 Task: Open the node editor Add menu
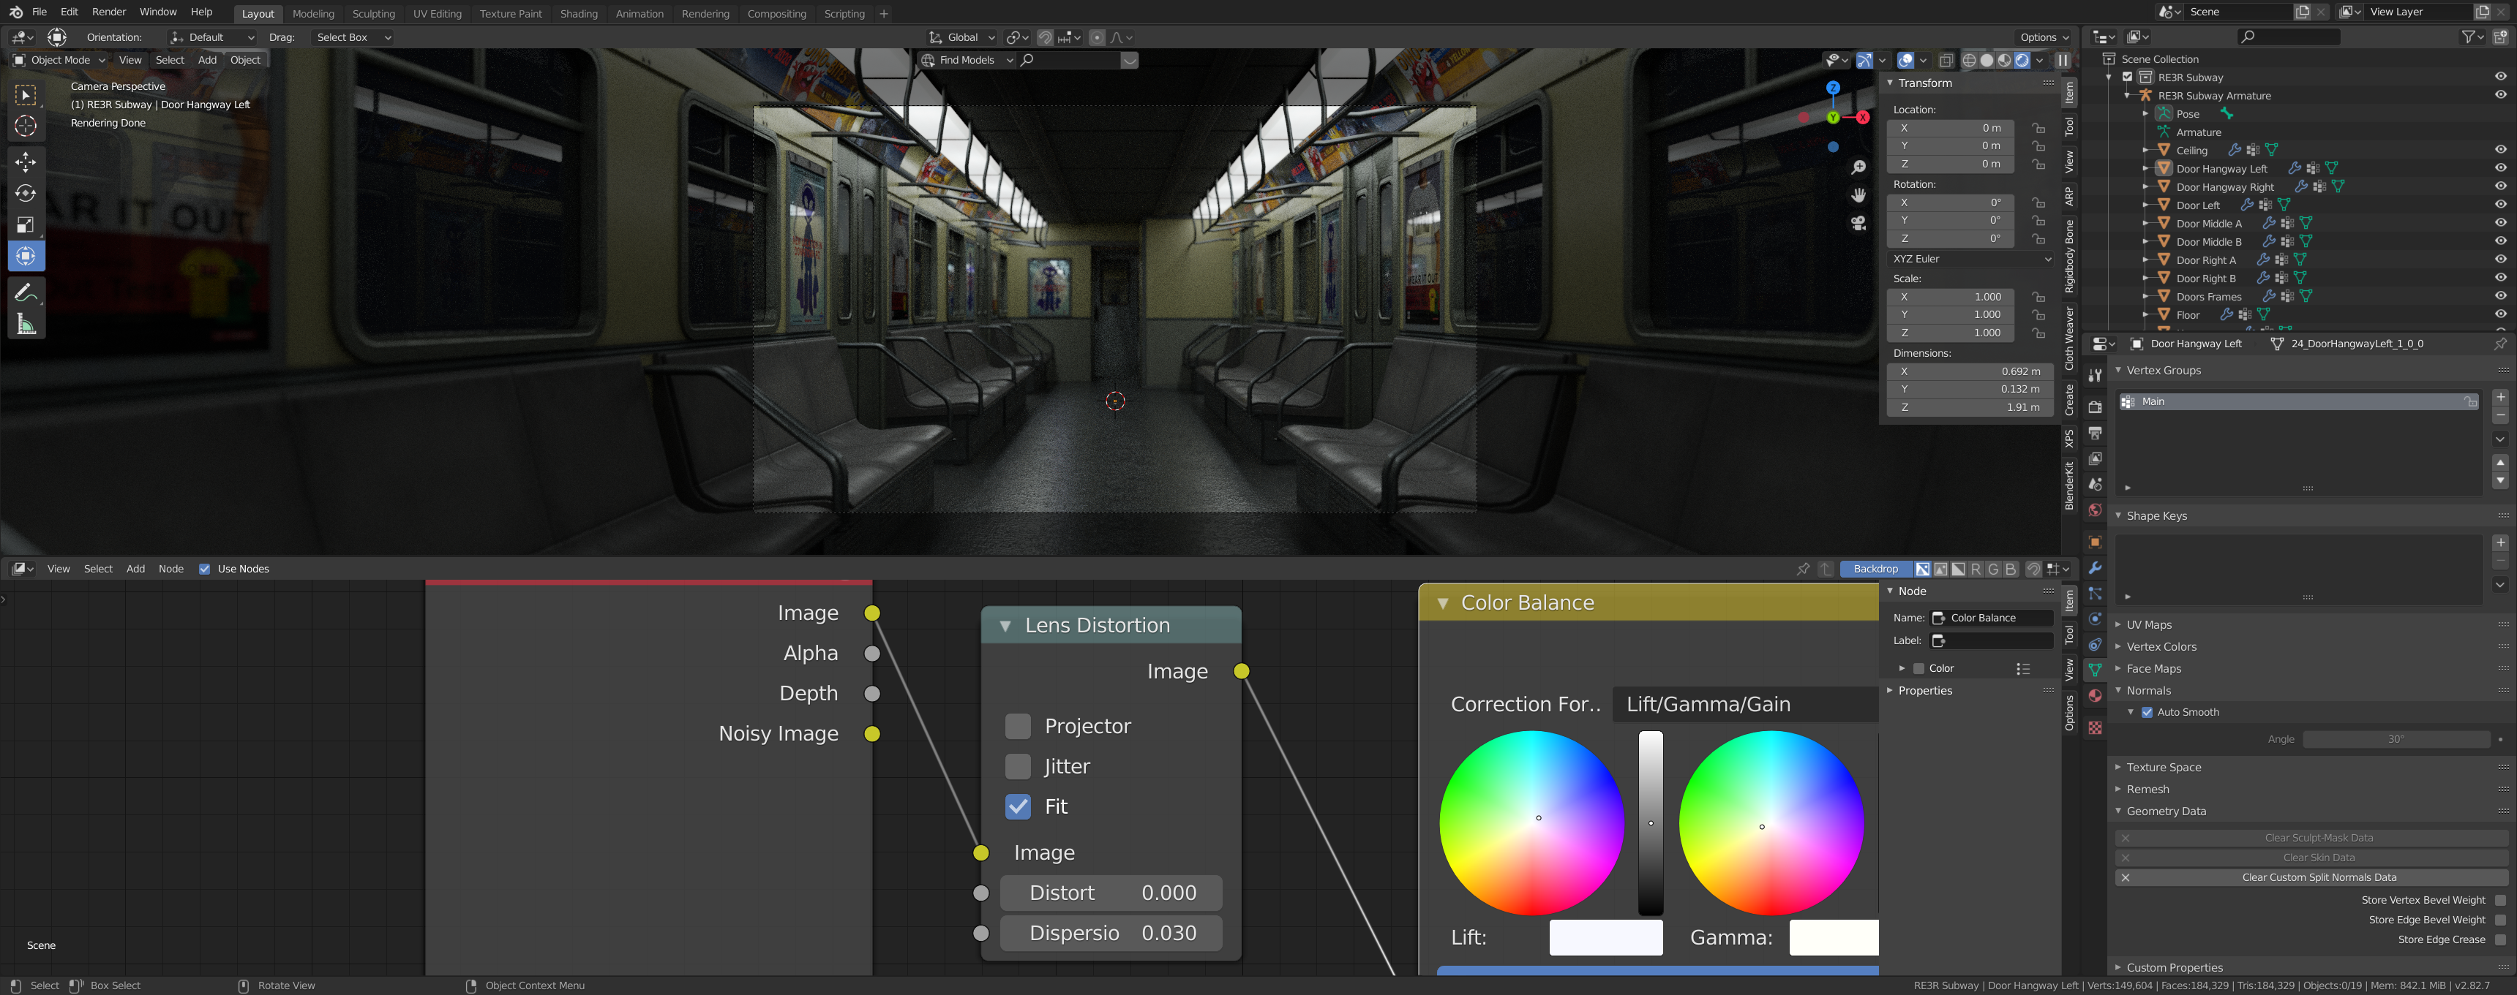click(x=136, y=570)
